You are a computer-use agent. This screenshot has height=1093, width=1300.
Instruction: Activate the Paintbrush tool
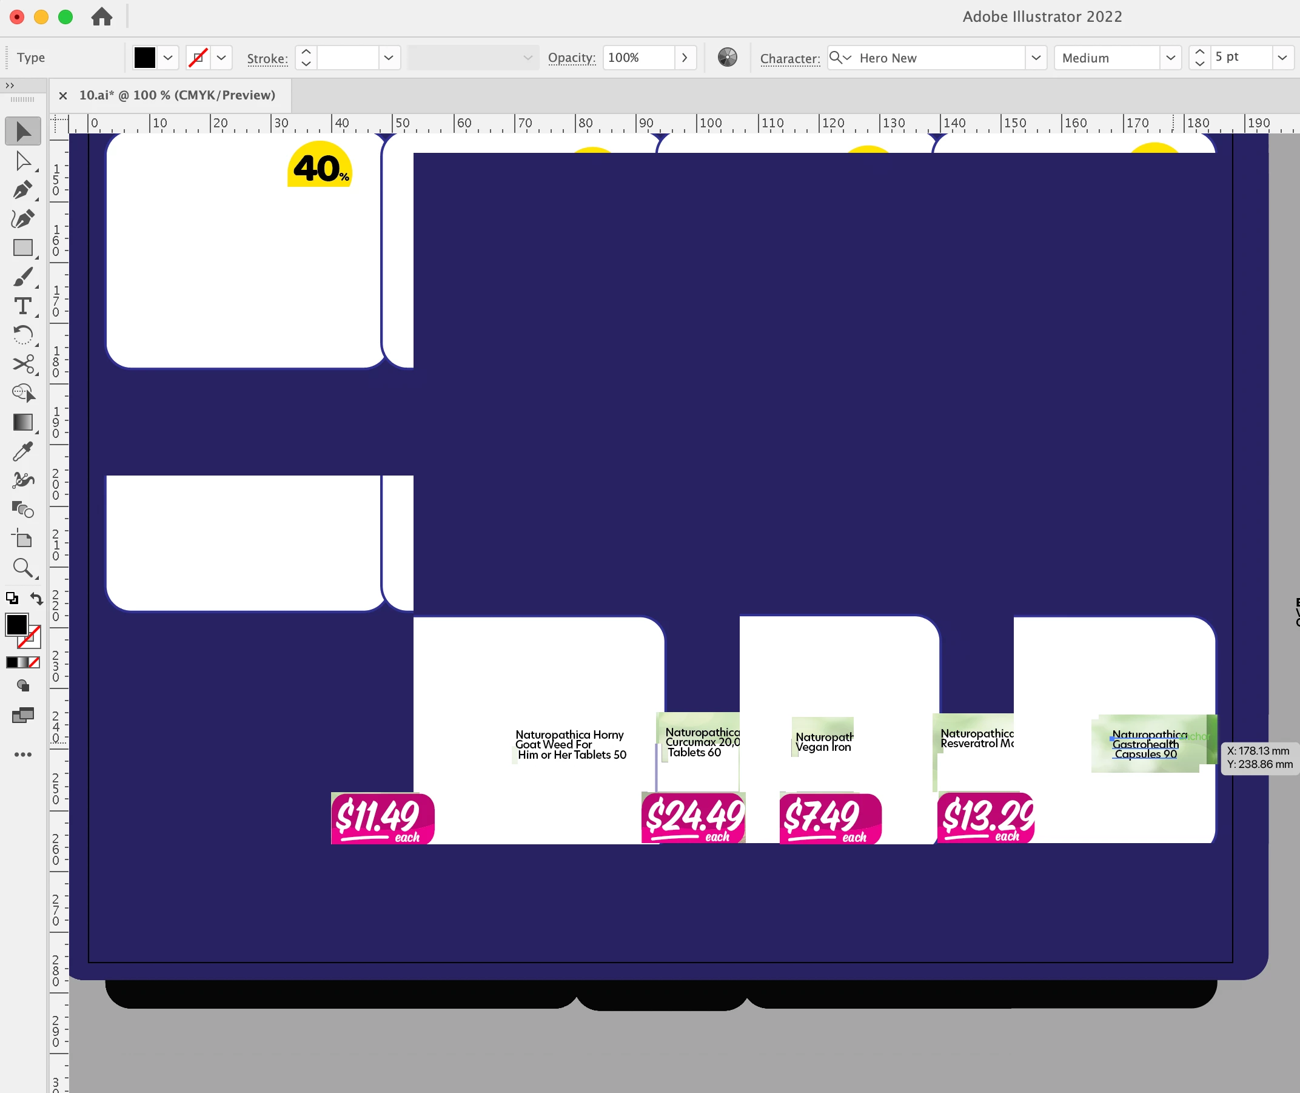[x=23, y=277]
